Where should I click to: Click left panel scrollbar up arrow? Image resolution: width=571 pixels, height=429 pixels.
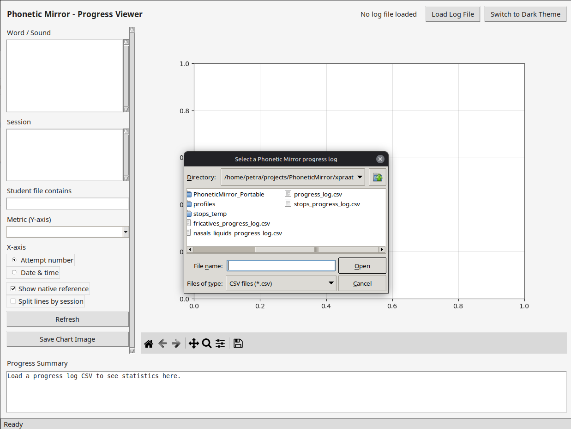click(x=132, y=30)
